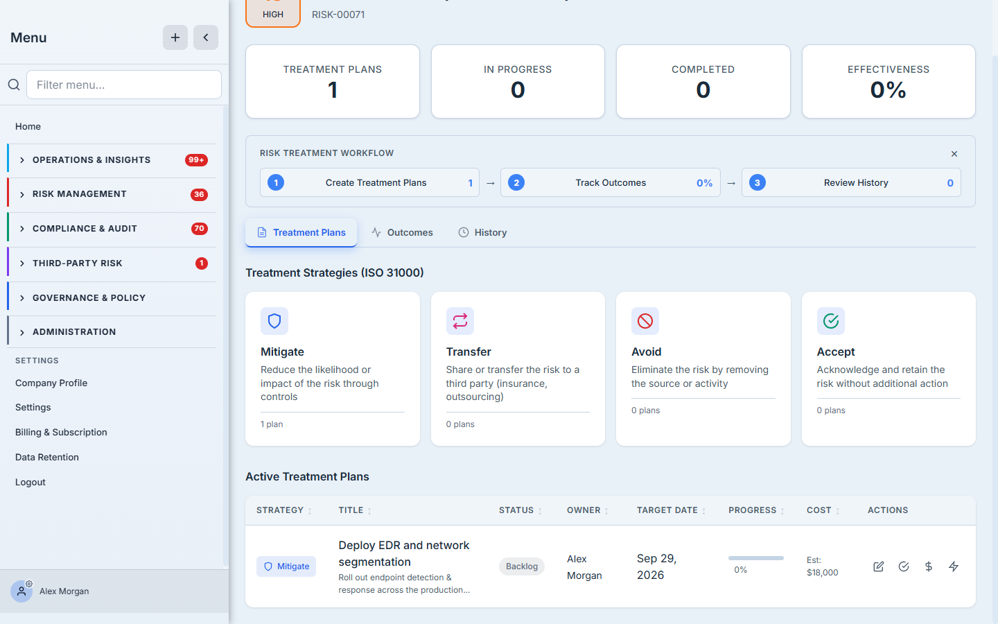Close the Risk Treatment Workflow panel
The image size is (998, 624).
click(x=954, y=154)
